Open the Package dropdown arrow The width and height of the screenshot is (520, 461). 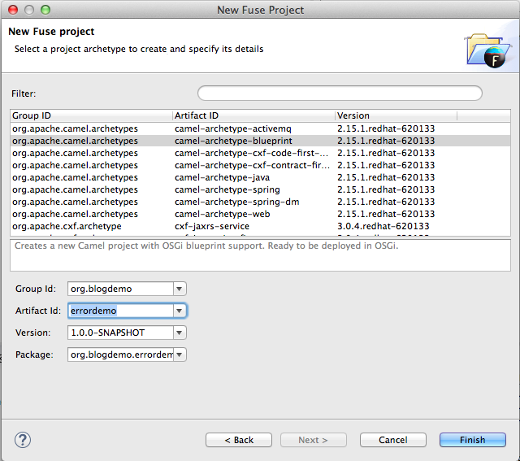click(180, 354)
